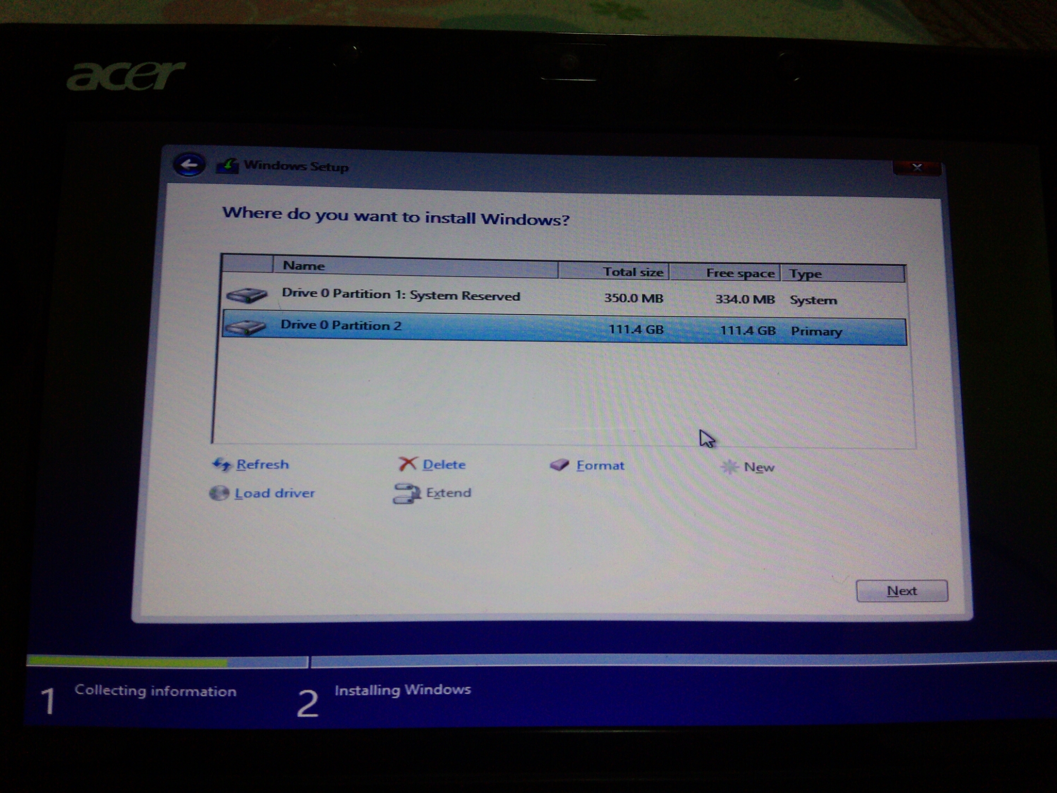Click the Extend partition icon
This screenshot has width=1057, height=793.
[406, 493]
